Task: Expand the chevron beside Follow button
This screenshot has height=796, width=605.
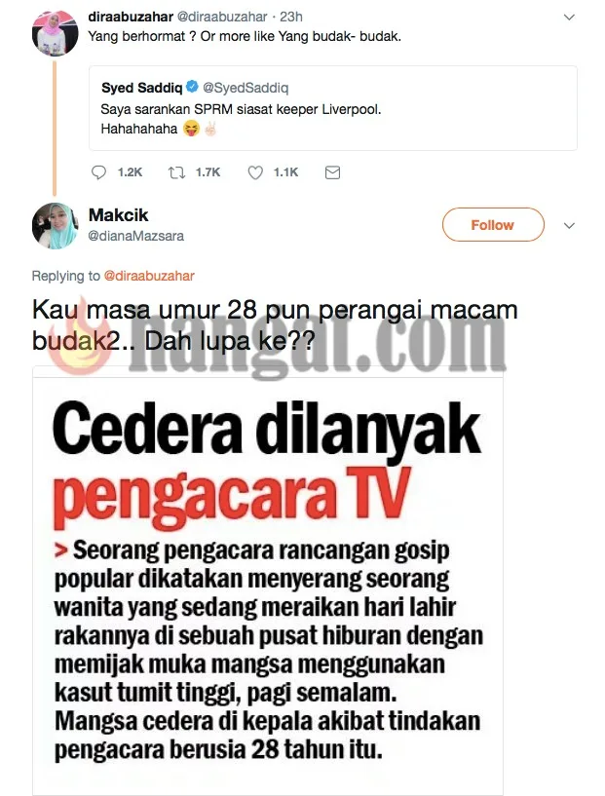Action: click(569, 226)
